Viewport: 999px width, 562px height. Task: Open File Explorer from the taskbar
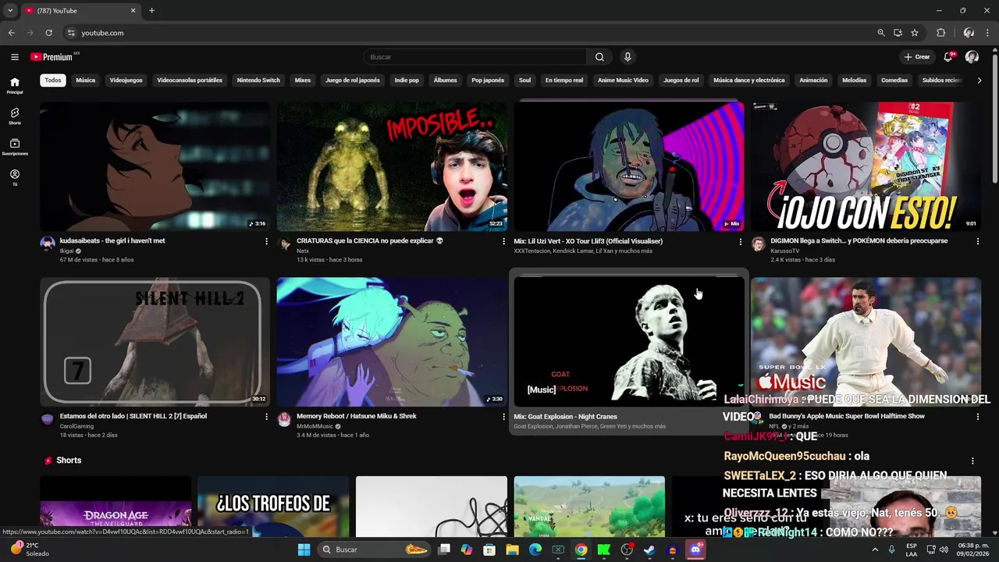click(512, 550)
